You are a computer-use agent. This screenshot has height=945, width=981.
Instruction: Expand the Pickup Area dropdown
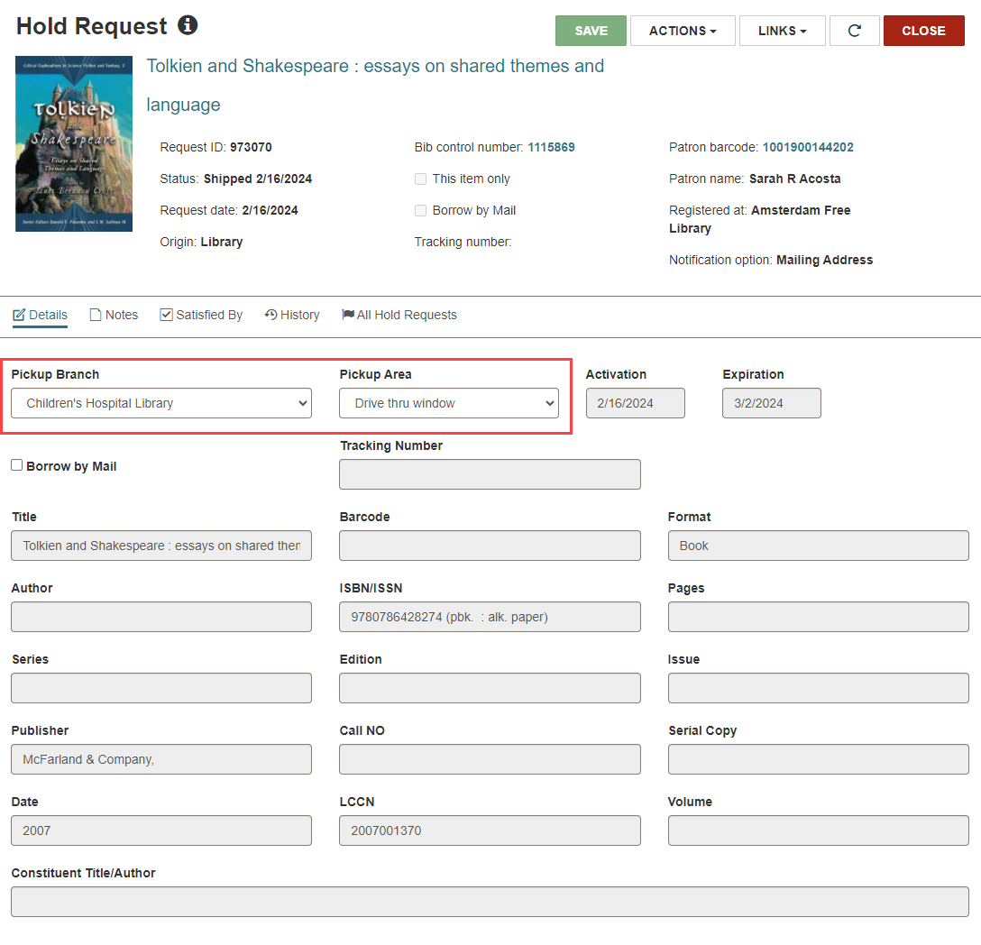point(449,403)
